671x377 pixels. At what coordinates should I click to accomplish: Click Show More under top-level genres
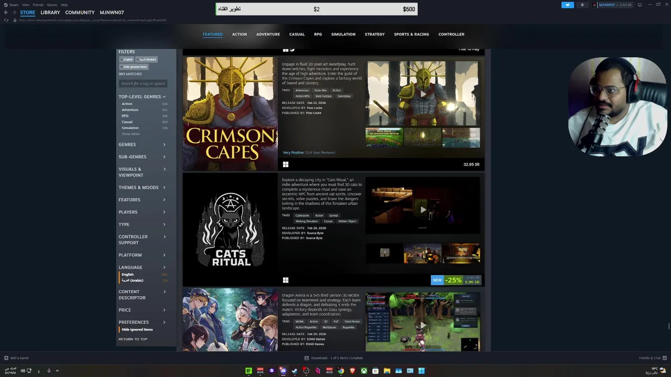131,134
